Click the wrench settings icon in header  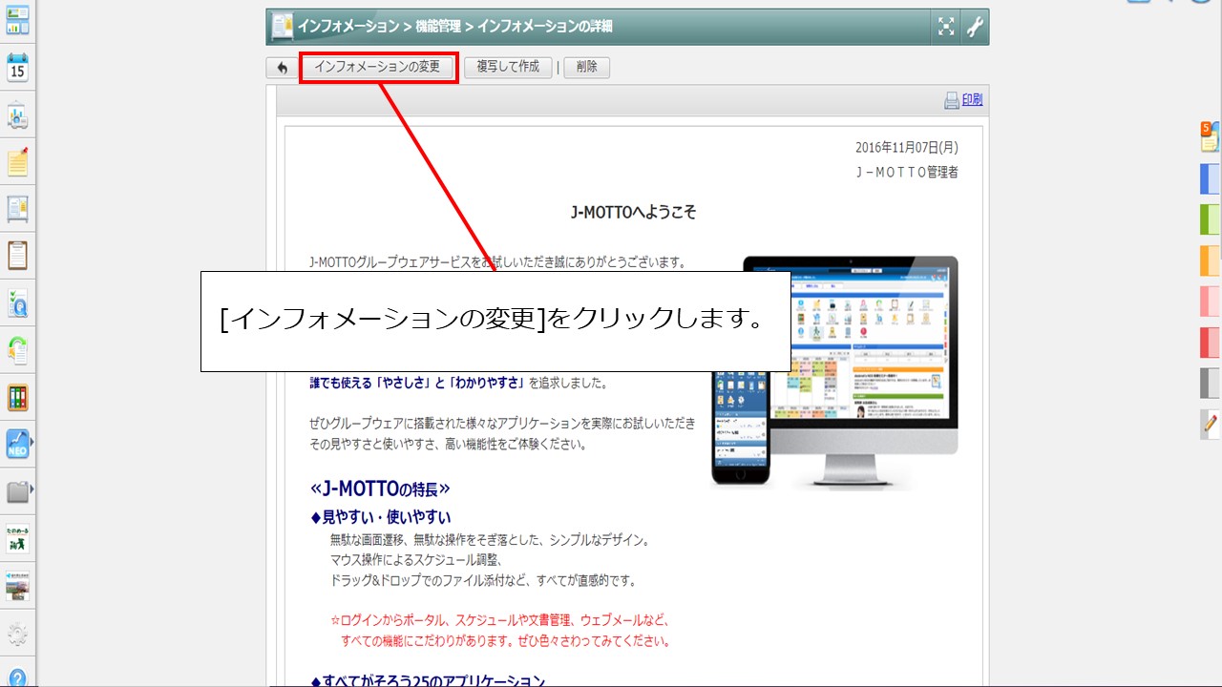click(974, 27)
